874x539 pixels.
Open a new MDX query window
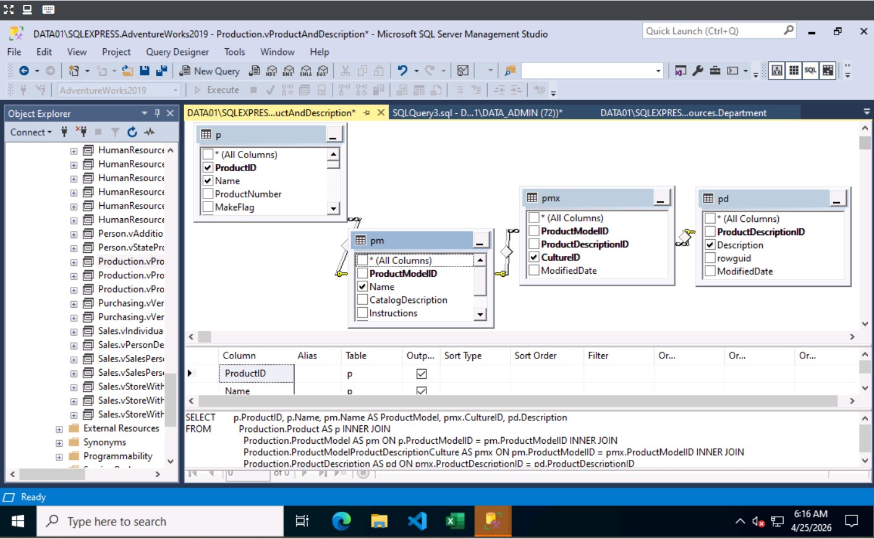pyautogui.click(x=270, y=70)
